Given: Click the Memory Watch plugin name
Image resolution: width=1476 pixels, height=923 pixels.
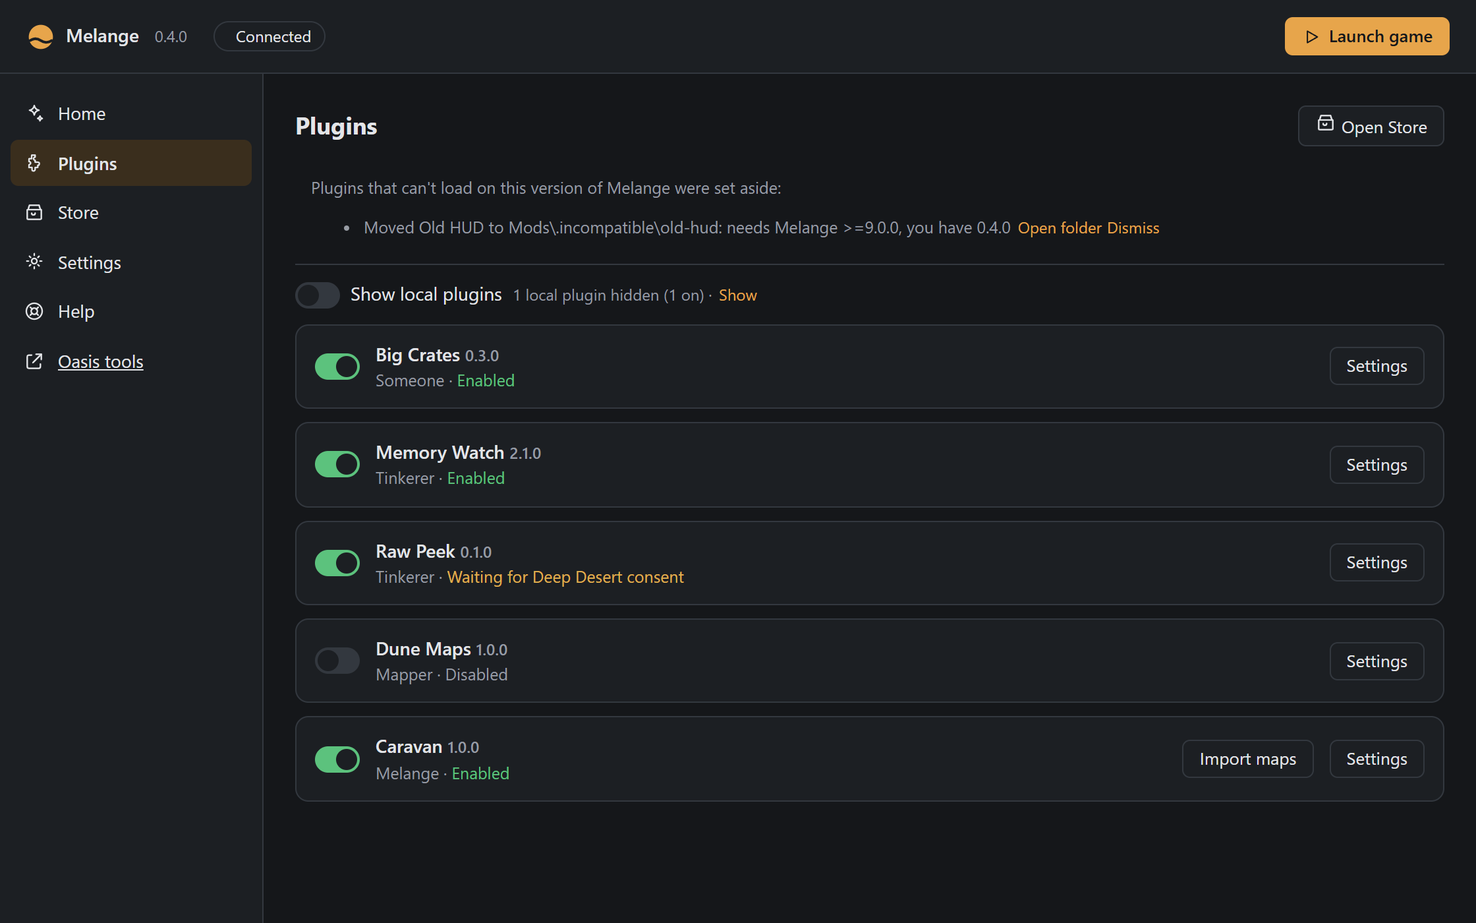Looking at the screenshot, I should pyautogui.click(x=440, y=452).
